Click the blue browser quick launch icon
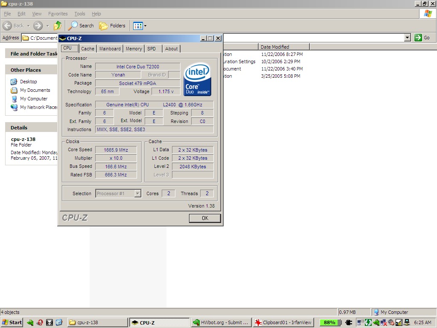 (x=59, y=323)
